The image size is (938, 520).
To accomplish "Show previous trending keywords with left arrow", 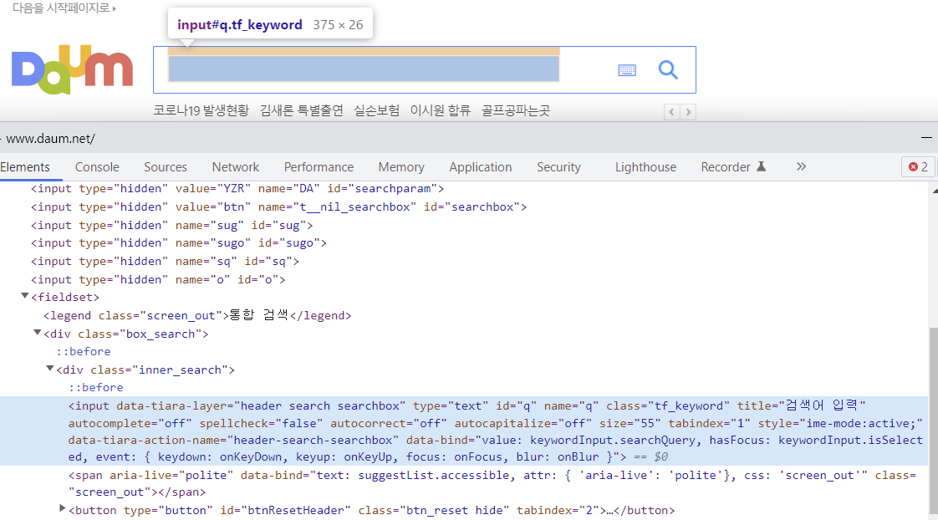I will 672,112.
